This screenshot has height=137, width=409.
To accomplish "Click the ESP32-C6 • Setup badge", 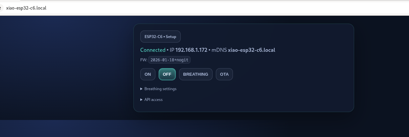I will [160, 37].
